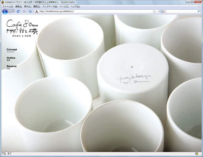Click the add-on icon in status bar right
Viewport: 203px width, 157px height.
pos(197,154)
